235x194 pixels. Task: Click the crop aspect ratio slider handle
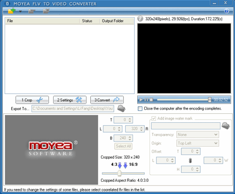click(x=119, y=173)
